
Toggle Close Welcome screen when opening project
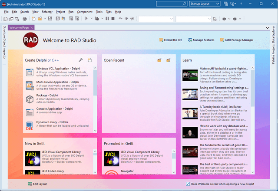click(x=188, y=184)
